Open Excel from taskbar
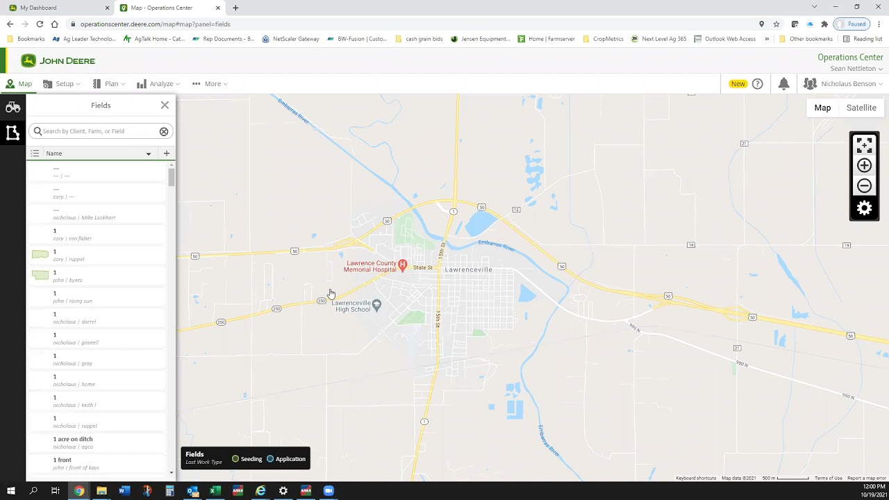 tap(215, 491)
